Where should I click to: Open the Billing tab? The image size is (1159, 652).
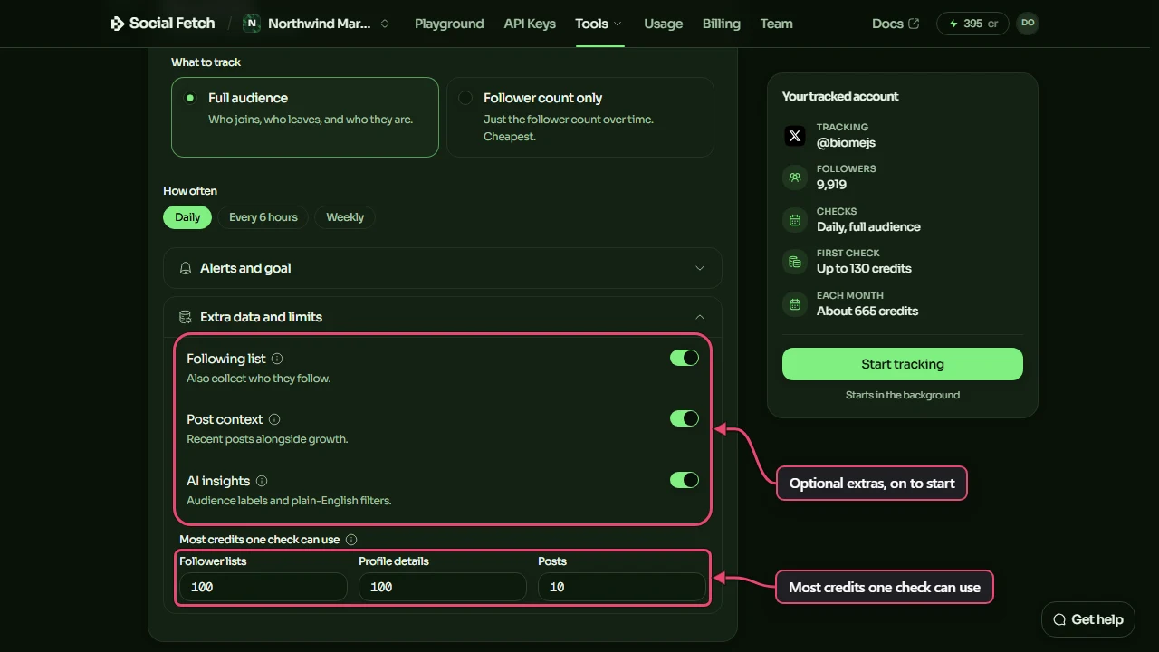tap(721, 24)
